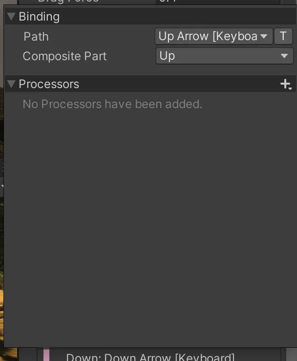Click the pink color strip beside Down binding
This screenshot has width=297, height=361.
46,355
